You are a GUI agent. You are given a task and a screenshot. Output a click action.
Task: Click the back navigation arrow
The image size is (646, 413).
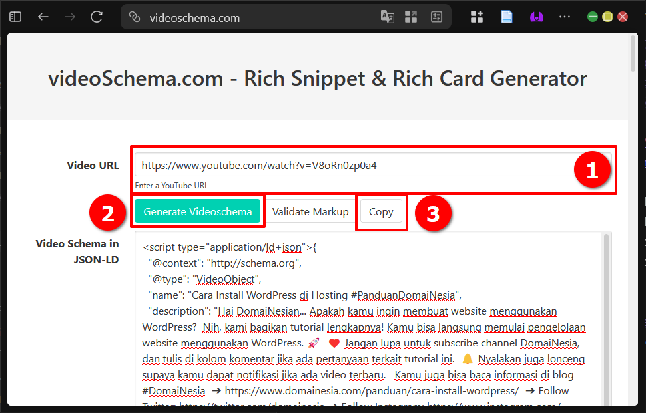click(x=43, y=17)
